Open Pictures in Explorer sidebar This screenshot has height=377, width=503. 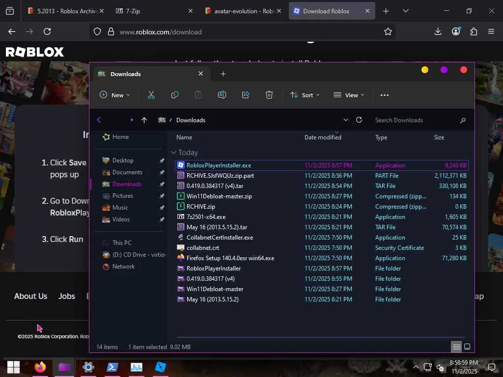[x=117, y=195]
